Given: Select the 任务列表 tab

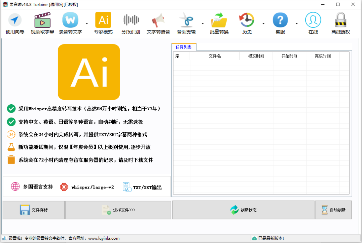Looking at the screenshot, I should tap(184, 47).
